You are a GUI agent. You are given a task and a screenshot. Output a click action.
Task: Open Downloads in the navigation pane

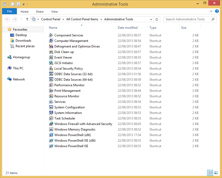pyautogui.click(x=23, y=41)
